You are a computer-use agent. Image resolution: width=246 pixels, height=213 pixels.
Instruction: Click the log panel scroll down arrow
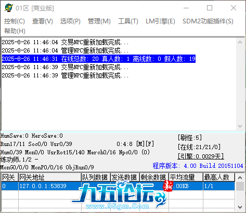coord(240,126)
